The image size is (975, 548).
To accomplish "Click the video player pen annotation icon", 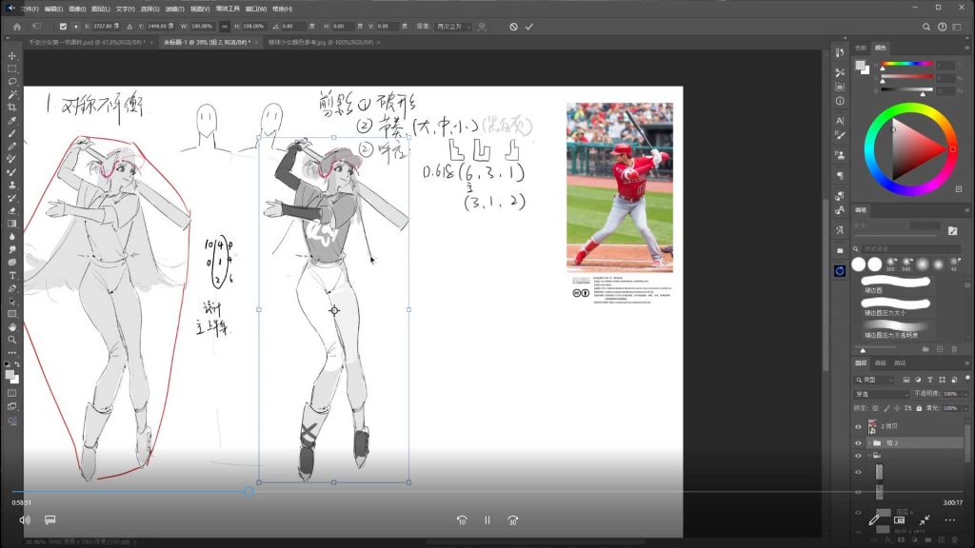I will tap(874, 519).
